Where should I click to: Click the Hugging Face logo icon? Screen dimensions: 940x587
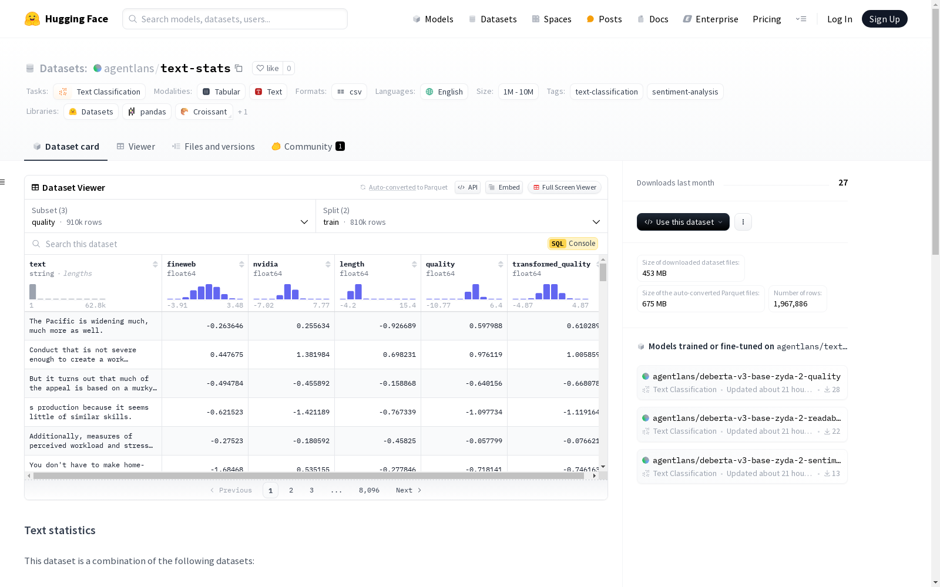point(32,19)
